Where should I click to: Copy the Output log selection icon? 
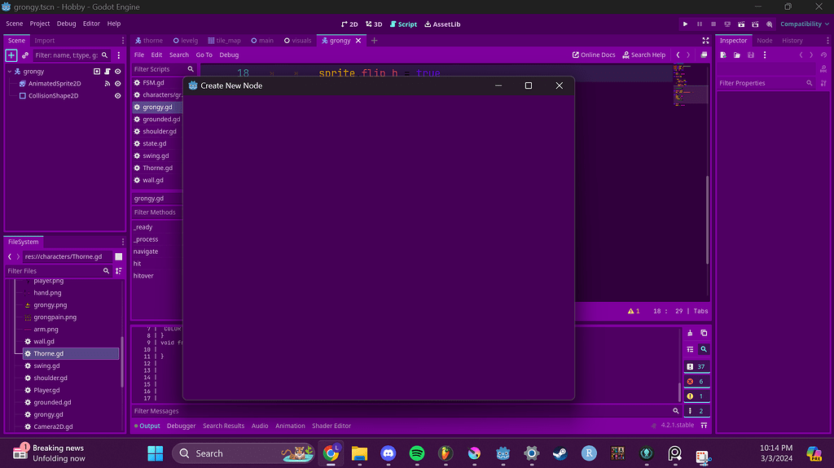click(x=704, y=333)
